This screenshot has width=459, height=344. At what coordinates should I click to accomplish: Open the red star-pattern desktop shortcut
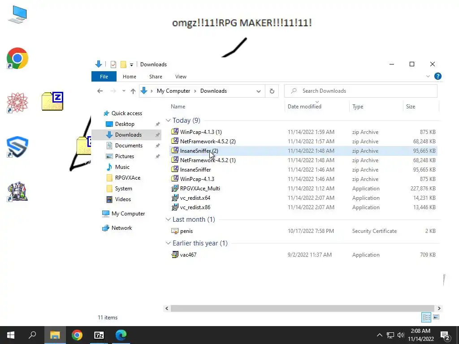17,103
